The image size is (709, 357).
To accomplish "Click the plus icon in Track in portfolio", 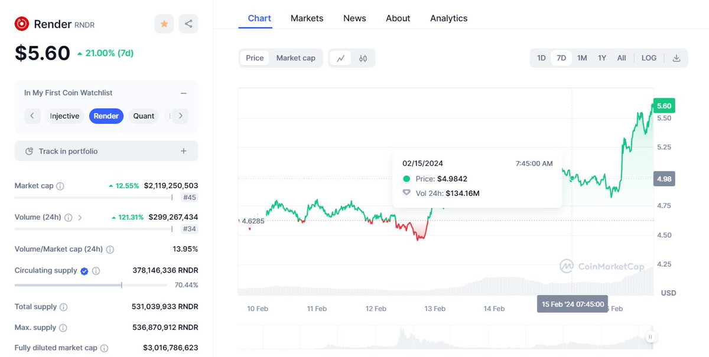I will point(184,151).
